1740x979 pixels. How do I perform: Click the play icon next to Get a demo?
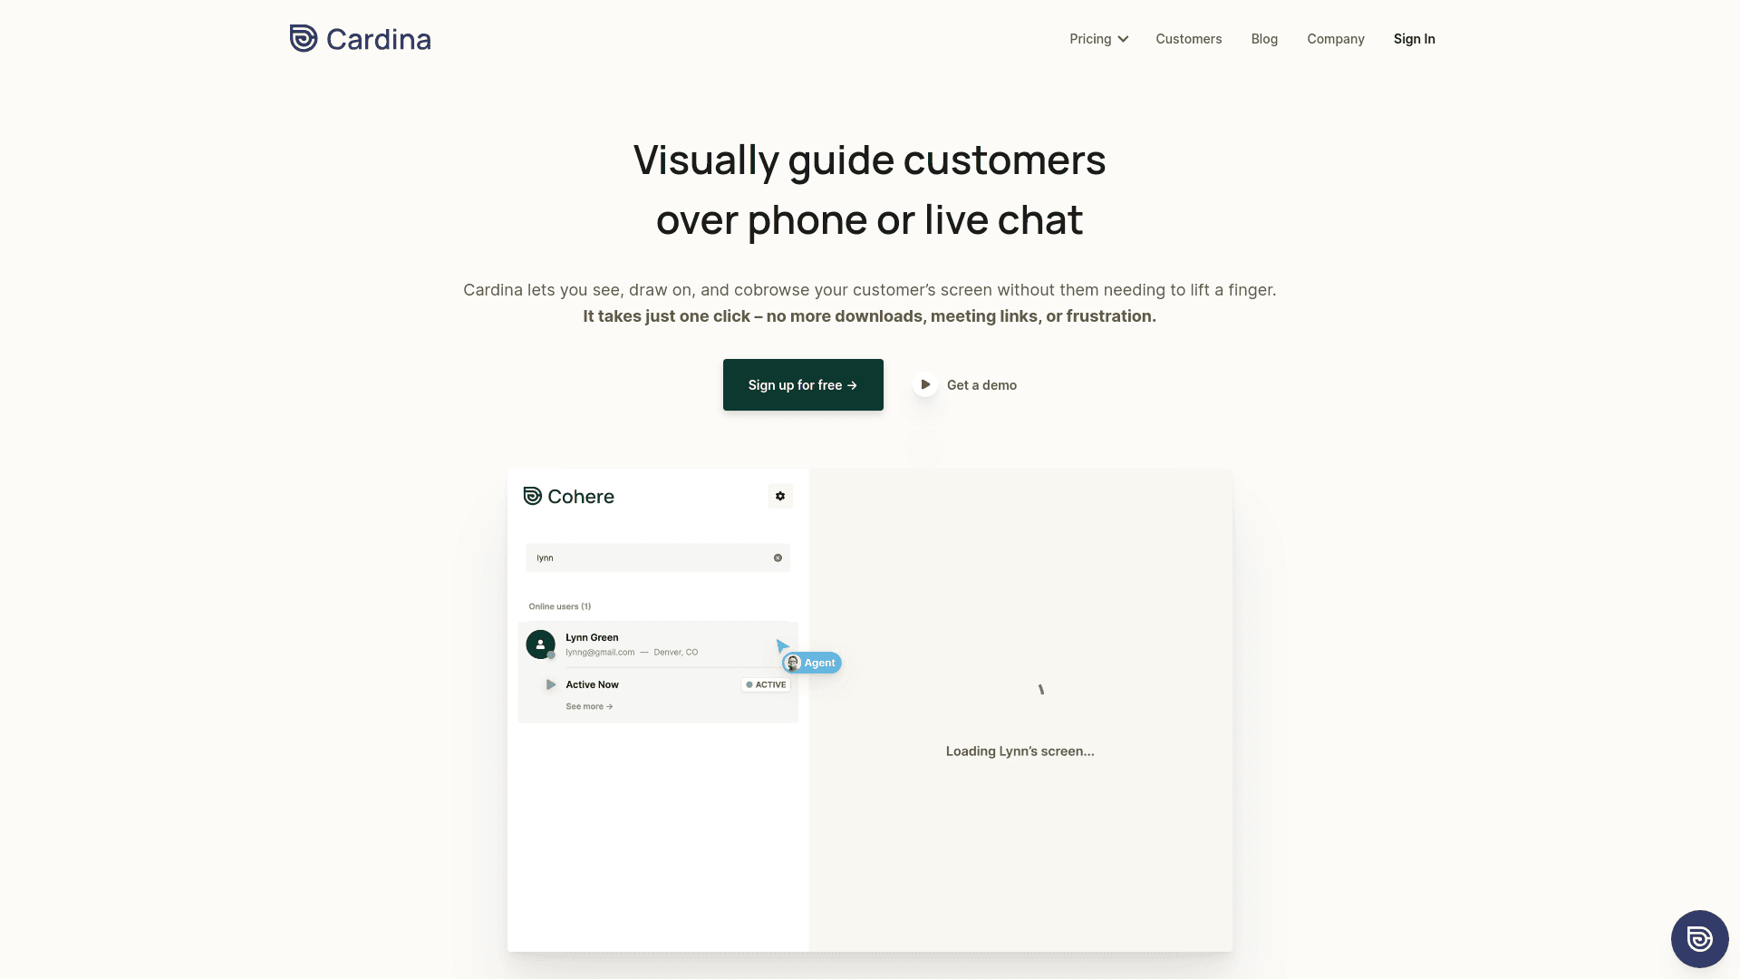point(925,383)
